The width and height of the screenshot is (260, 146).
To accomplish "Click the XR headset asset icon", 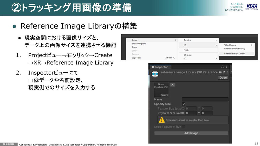I will (x=155, y=74).
